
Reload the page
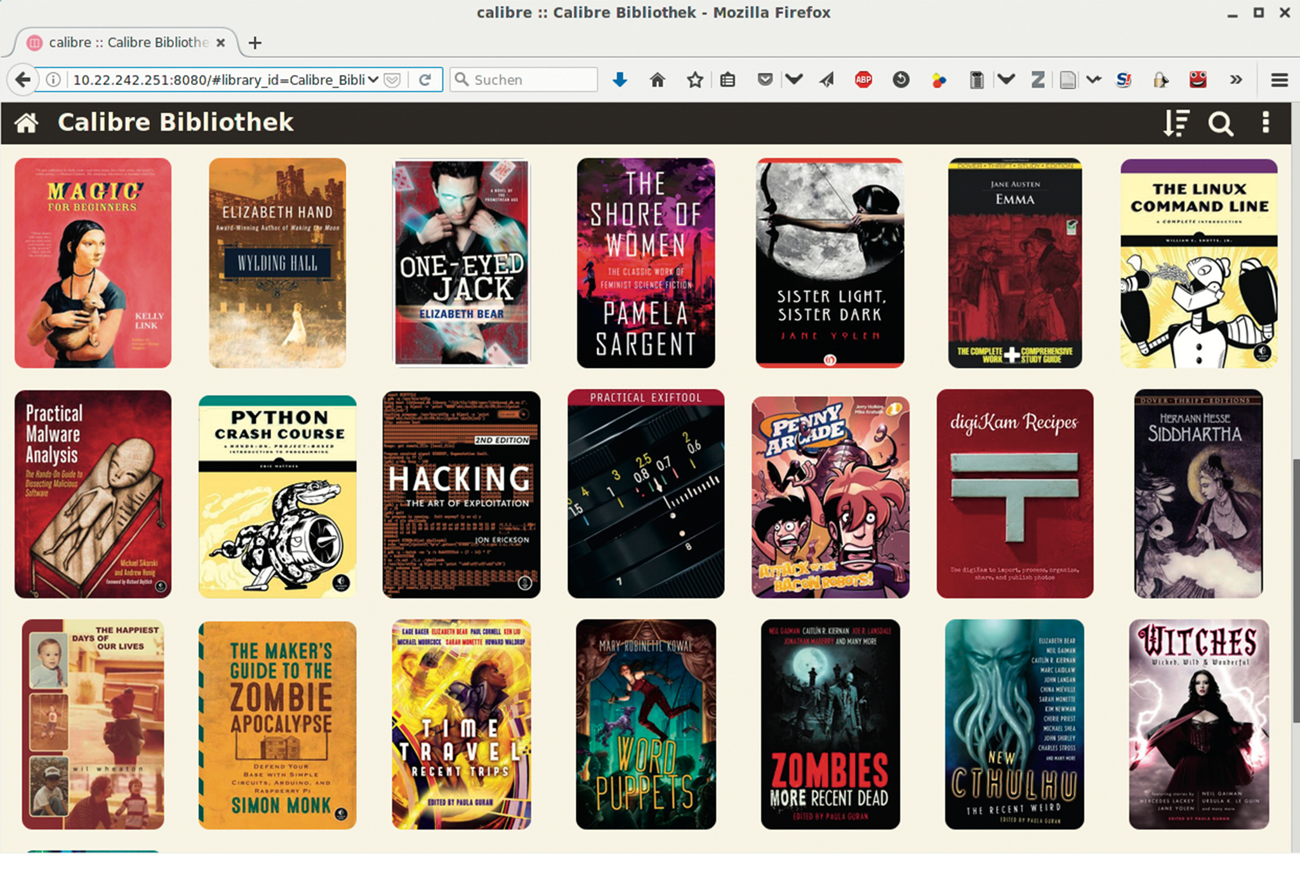(425, 80)
